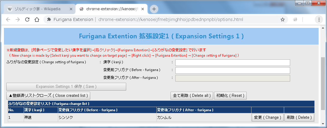Select the シンソク before-furigana cell
The width and height of the screenshot is (327, 128).
point(107,118)
